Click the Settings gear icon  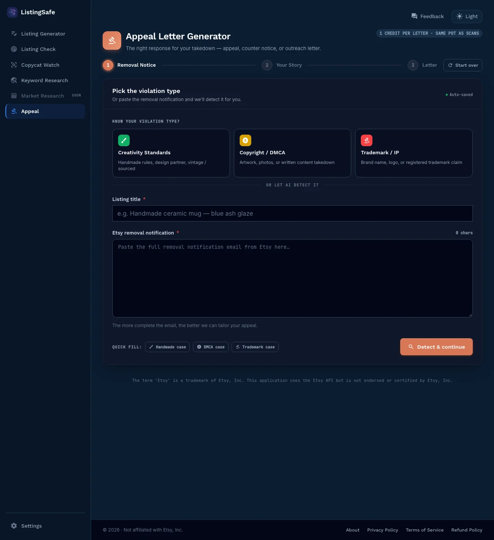(14, 526)
